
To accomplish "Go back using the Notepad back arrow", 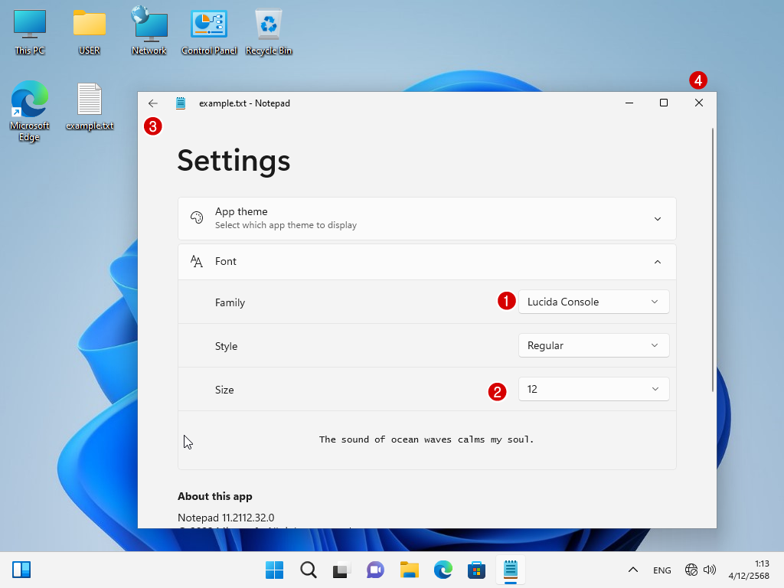I will tap(153, 103).
